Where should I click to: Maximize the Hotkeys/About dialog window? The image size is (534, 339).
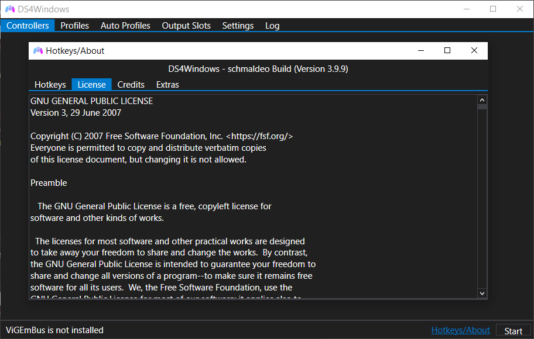pos(447,51)
